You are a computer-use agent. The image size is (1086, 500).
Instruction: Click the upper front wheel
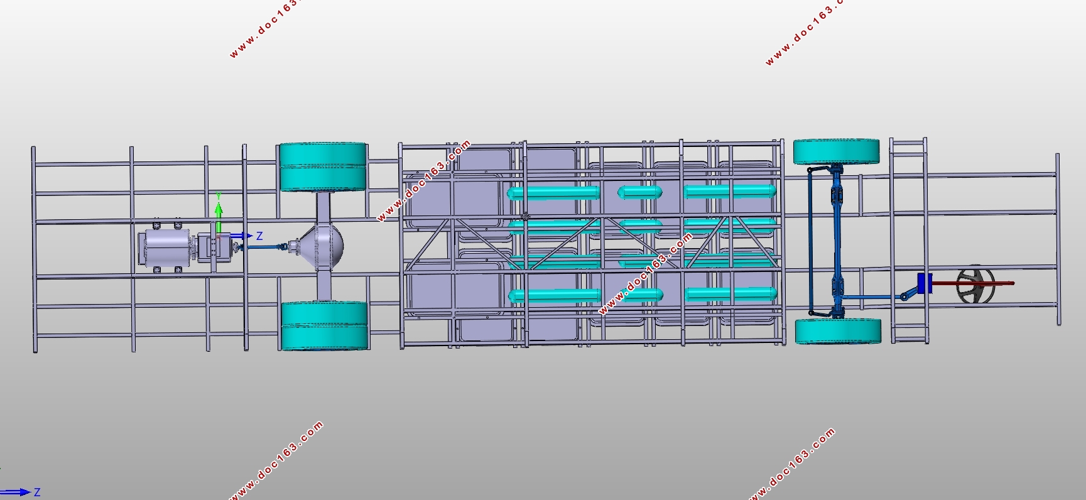836,152
